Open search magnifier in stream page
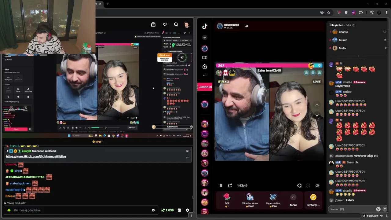Image resolution: width=391 pixels, height=220 pixels. click(176, 24)
